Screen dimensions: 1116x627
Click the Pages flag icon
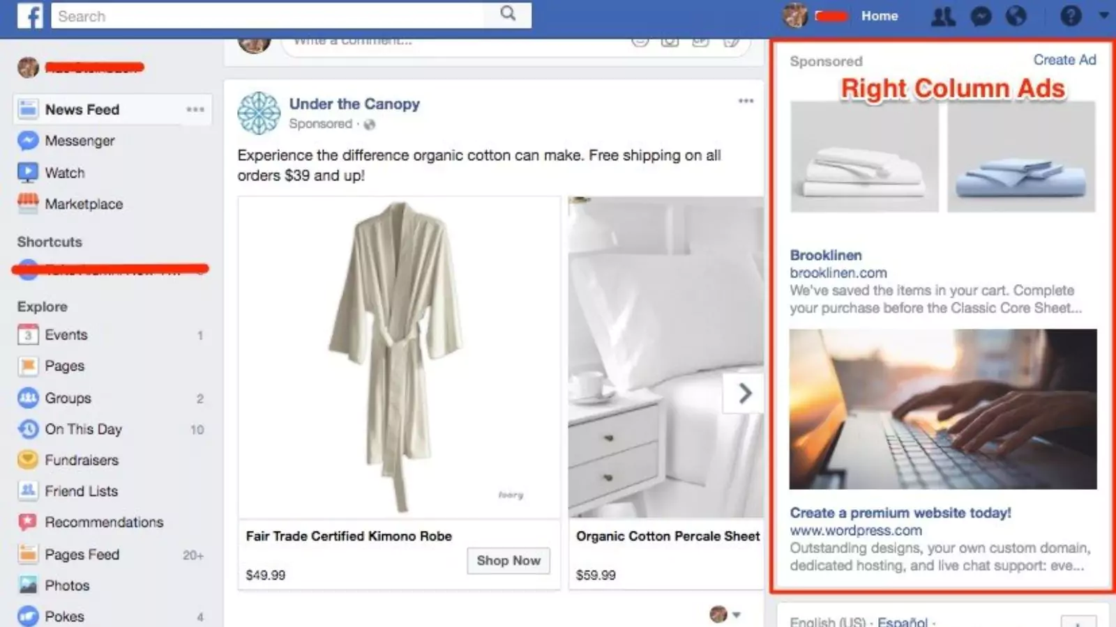click(x=28, y=366)
